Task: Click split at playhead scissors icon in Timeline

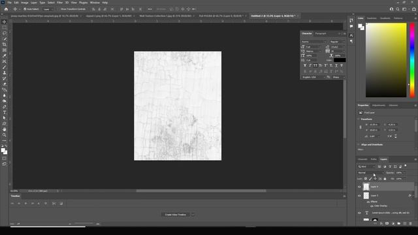Action: click(54, 204)
